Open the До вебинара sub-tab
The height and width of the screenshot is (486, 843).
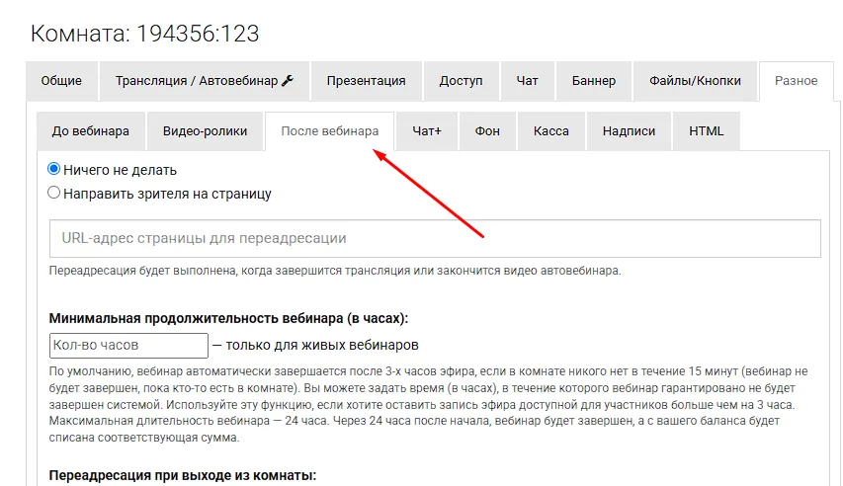[x=90, y=131]
